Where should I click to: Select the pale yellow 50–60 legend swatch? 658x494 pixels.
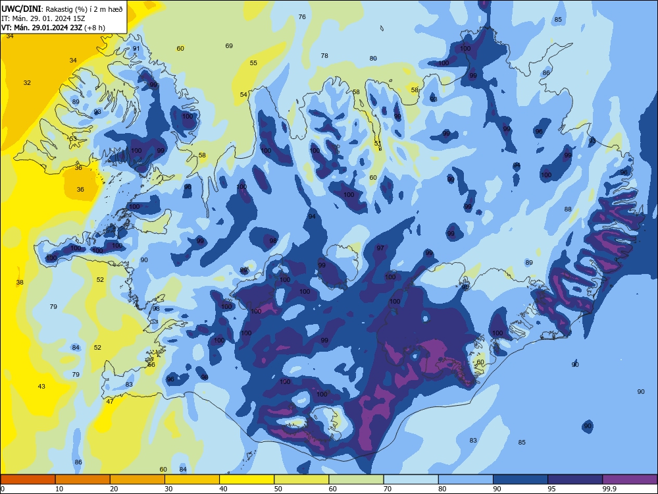pyautogui.click(x=301, y=480)
